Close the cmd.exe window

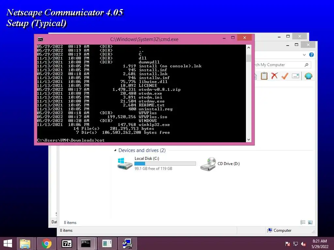coord(245,38)
